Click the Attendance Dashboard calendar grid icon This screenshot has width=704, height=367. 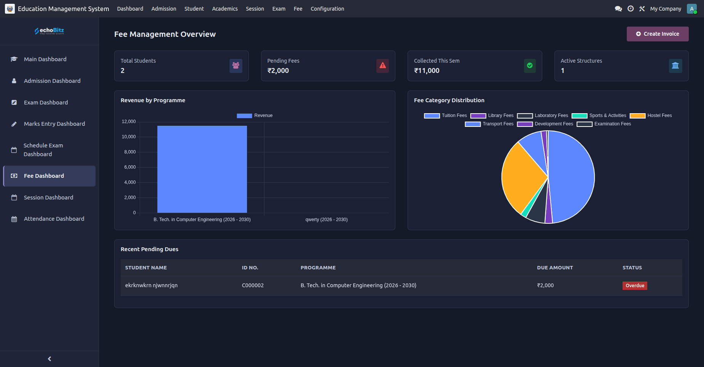[14, 219]
